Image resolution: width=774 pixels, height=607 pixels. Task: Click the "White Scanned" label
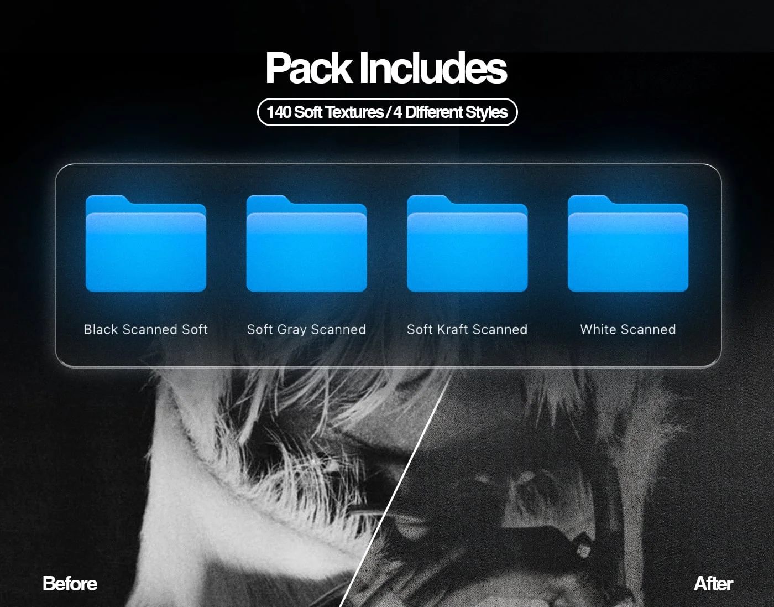tap(628, 329)
